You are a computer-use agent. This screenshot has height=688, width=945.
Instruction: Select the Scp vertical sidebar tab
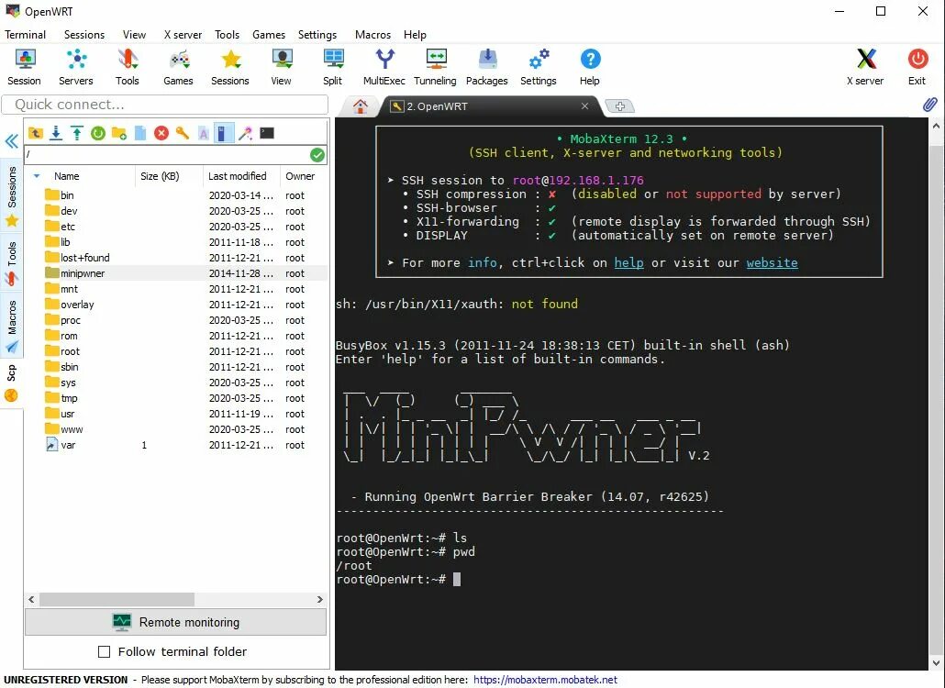pyautogui.click(x=11, y=383)
